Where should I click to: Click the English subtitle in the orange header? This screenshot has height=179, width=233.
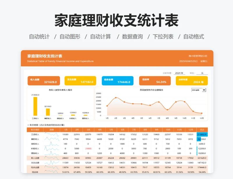(x=60, y=61)
